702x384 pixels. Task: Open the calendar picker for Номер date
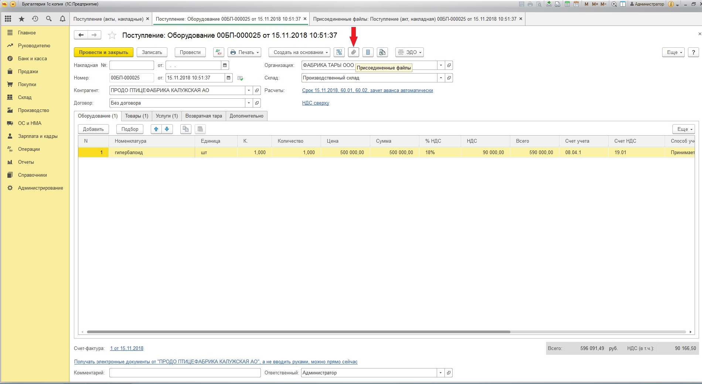click(228, 78)
